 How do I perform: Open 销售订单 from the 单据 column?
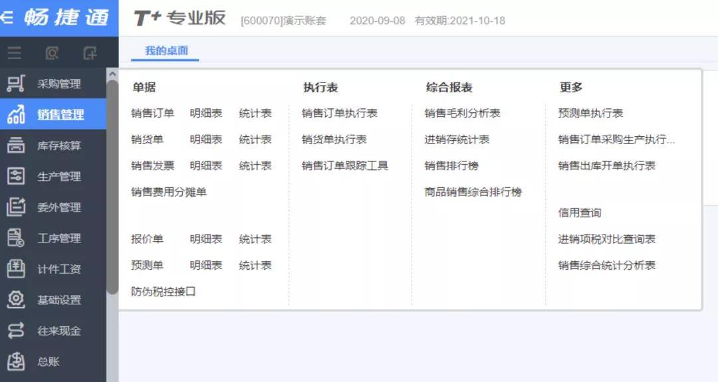[152, 114]
